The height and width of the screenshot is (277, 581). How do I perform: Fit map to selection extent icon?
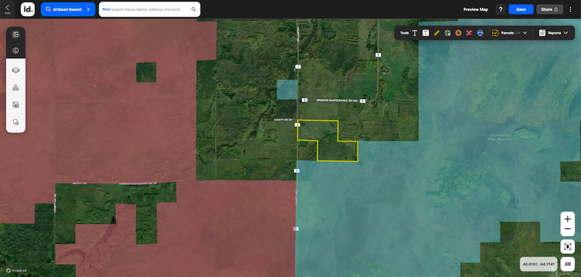click(567, 246)
